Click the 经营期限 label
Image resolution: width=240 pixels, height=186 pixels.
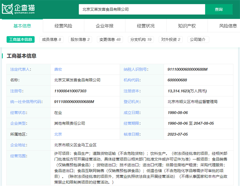pyautogui.click(x=131, y=123)
